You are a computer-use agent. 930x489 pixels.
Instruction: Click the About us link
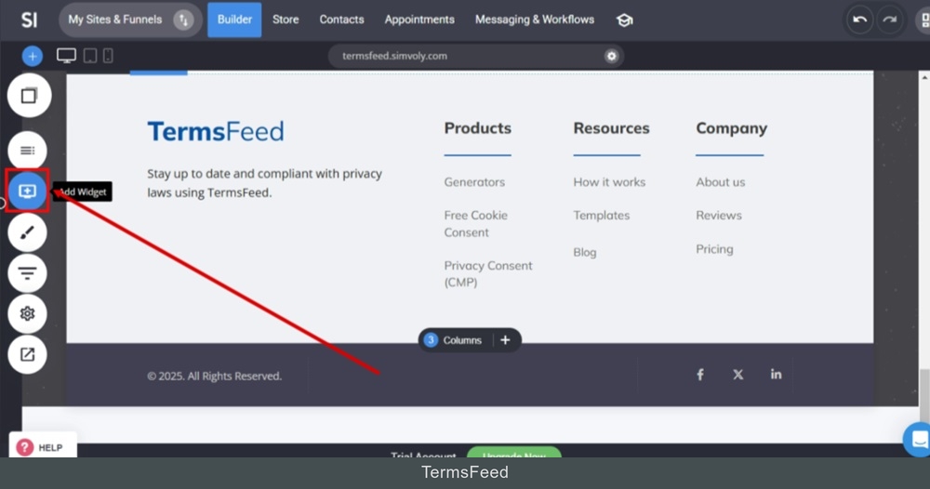coord(721,182)
